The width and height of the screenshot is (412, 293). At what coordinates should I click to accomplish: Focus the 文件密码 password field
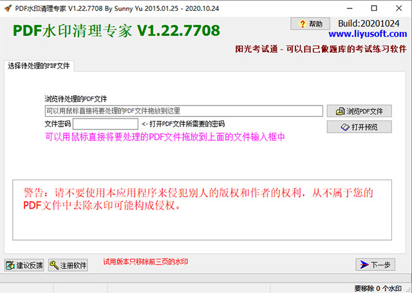click(106, 124)
